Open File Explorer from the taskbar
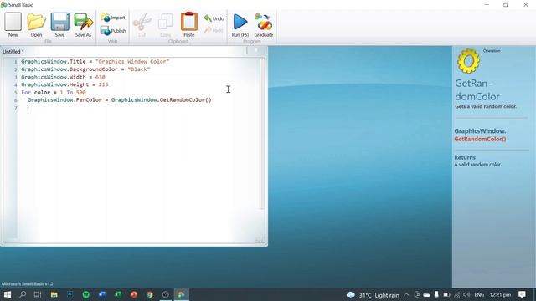The height and width of the screenshot is (301, 536). [x=54, y=294]
